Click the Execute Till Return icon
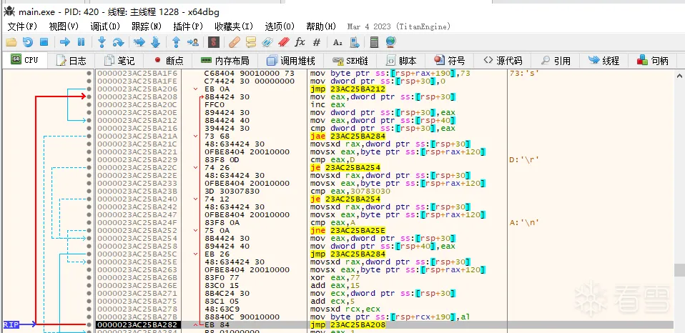This screenshot has height=333, width=685. pyautogui.click(x=177, y=42)
